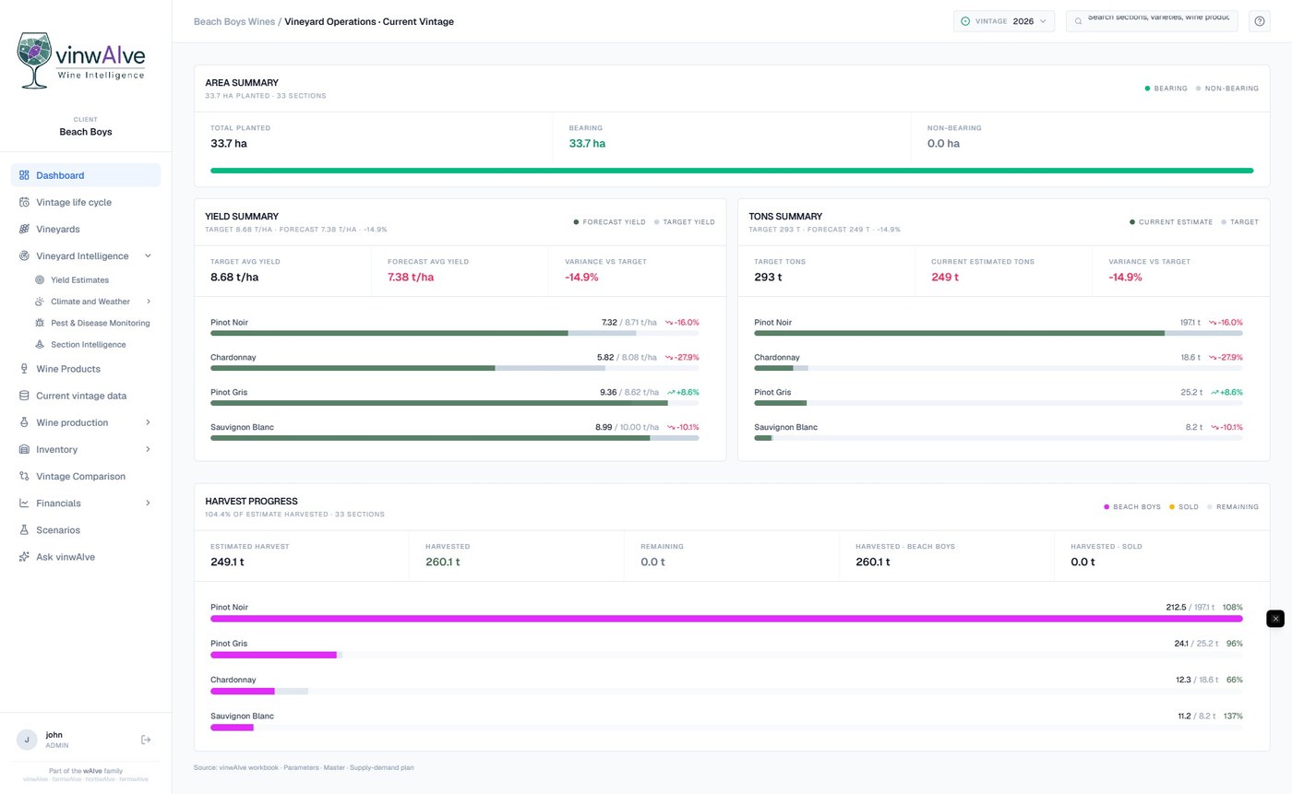The height and width of the screenshot is (794, 1292).
Task: Click hortiwAIve link in footer
Action: (x=101, y=779)
